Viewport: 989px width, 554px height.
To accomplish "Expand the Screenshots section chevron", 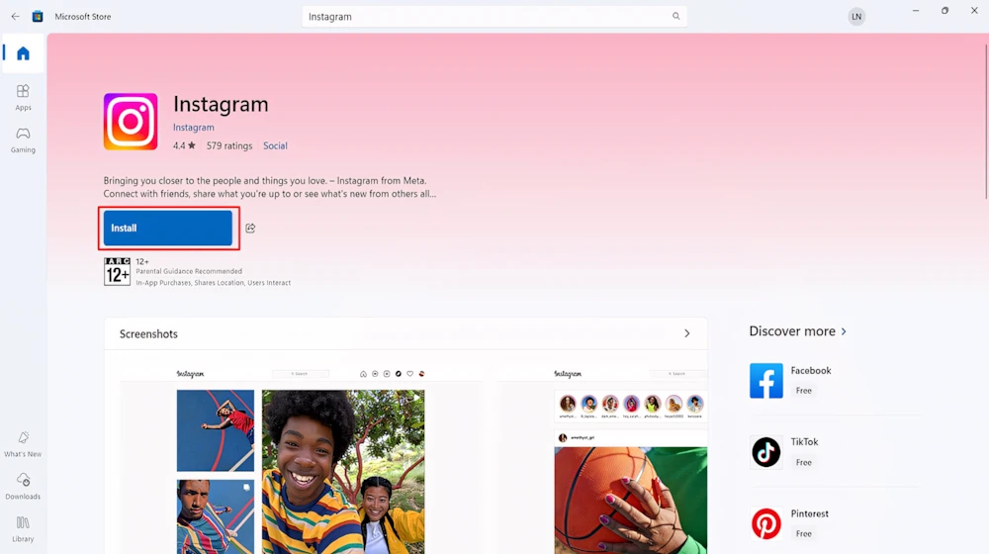I will coord(687,333).
